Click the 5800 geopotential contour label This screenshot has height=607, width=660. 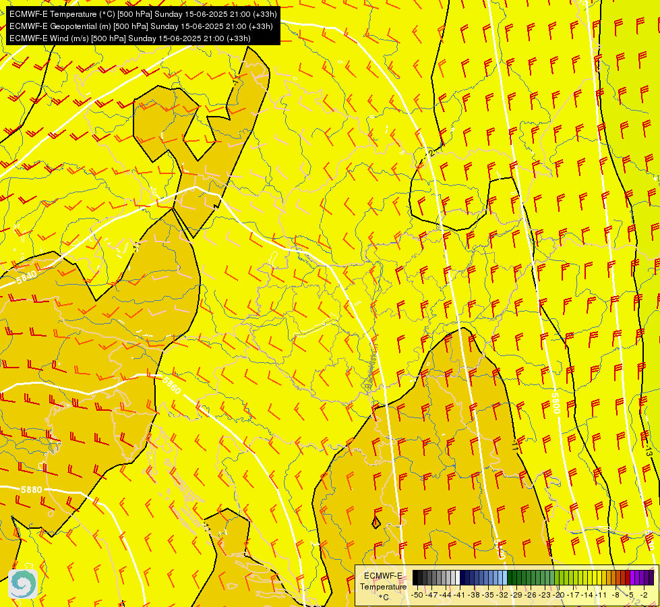(556, 403)
